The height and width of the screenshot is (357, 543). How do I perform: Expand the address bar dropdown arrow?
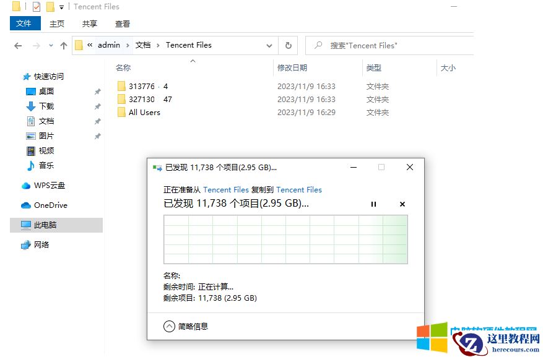[x=269, y=45]
